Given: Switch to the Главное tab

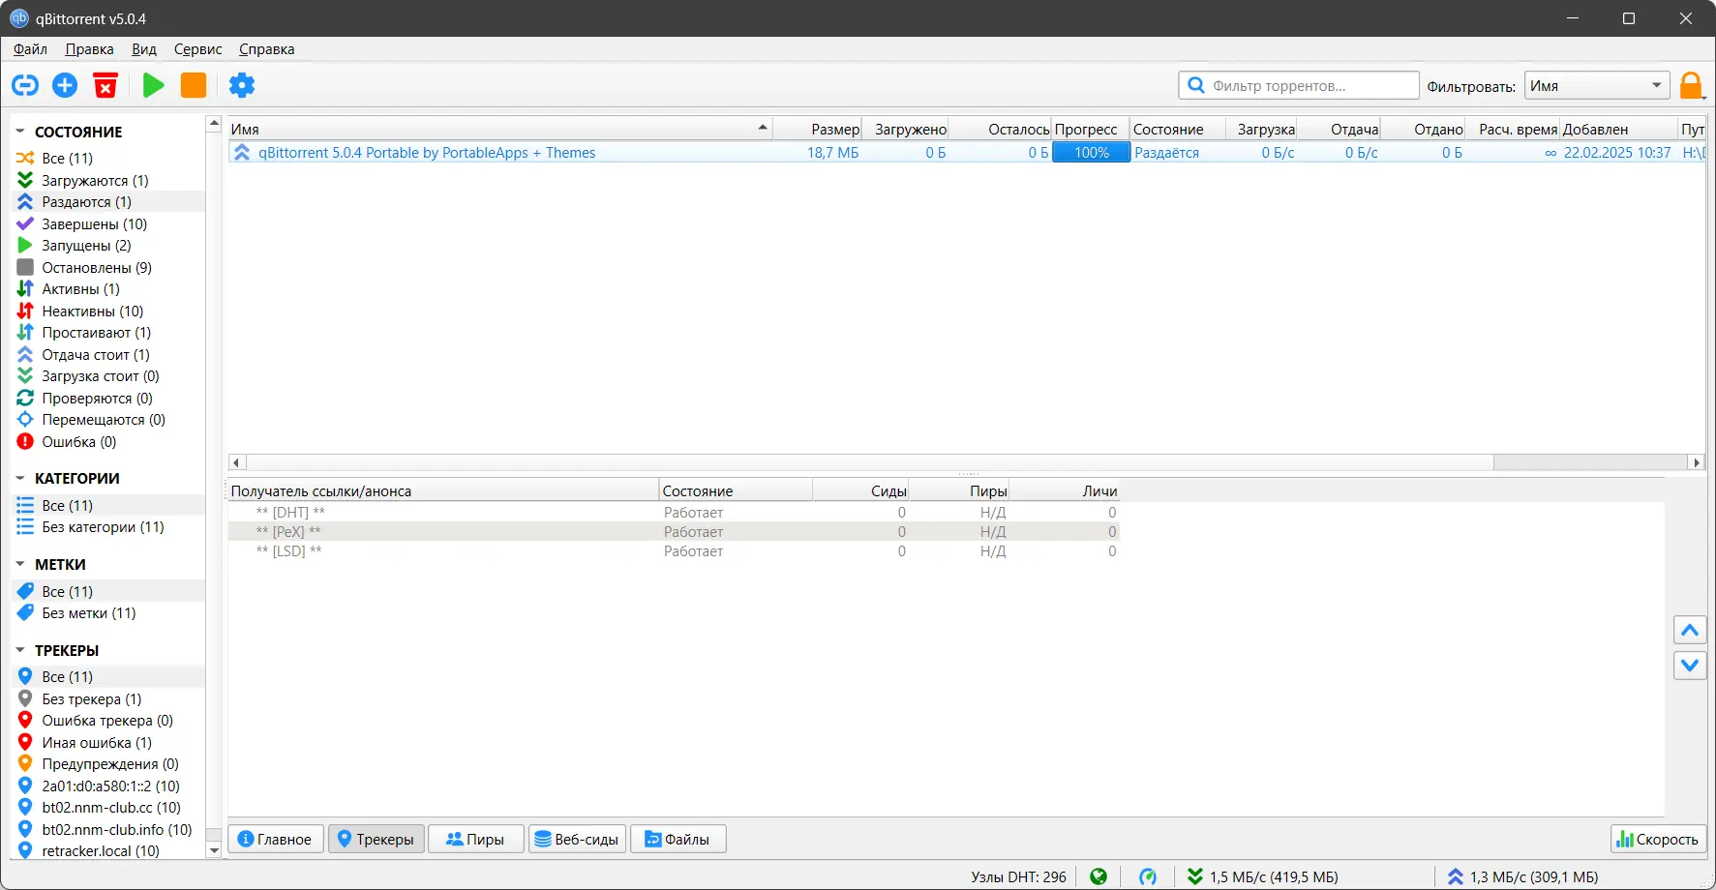Looking at the screenshot, I should (276, 839).
